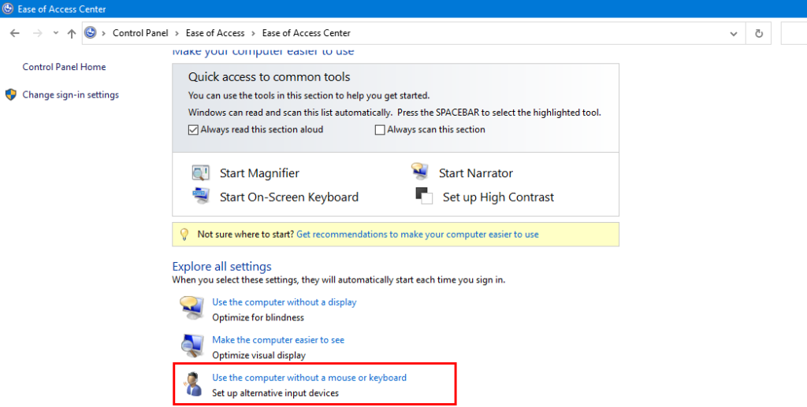807x407 pixels.
Task: Click Set up High Contrast
Action: pyautogui.click(x=498, y=198)
